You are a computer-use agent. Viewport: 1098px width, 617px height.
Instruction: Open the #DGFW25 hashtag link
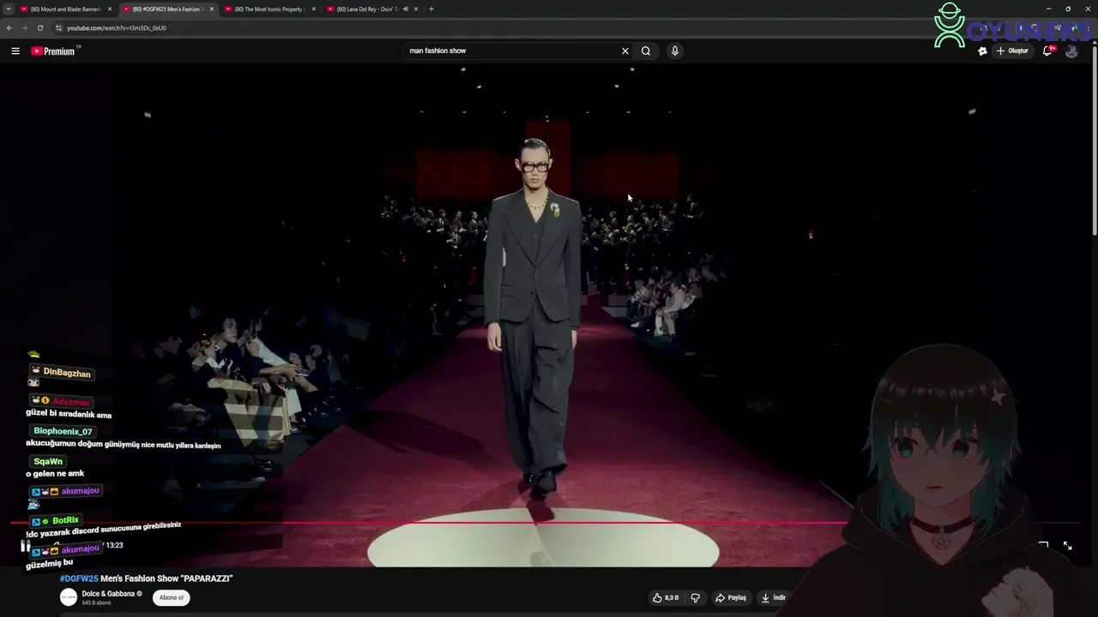click(x=79, y=578)
